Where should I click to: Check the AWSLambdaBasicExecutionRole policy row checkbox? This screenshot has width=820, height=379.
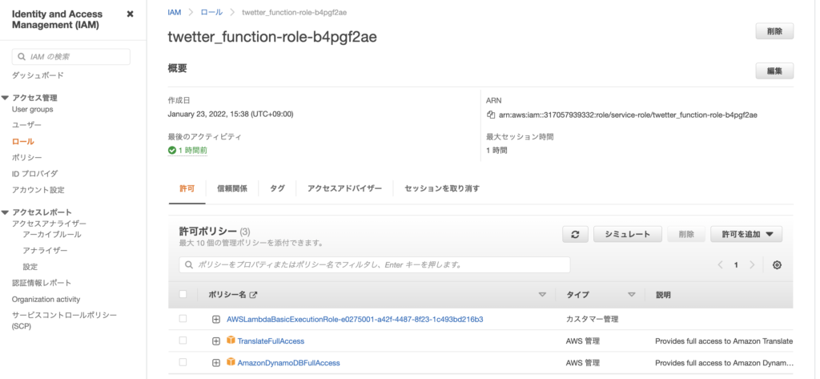click(183, 318)
